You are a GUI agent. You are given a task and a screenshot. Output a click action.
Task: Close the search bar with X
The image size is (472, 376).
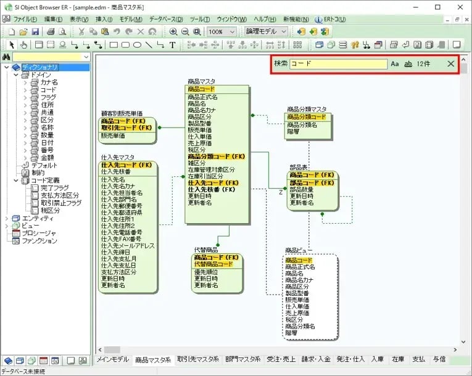click(451, 63)
